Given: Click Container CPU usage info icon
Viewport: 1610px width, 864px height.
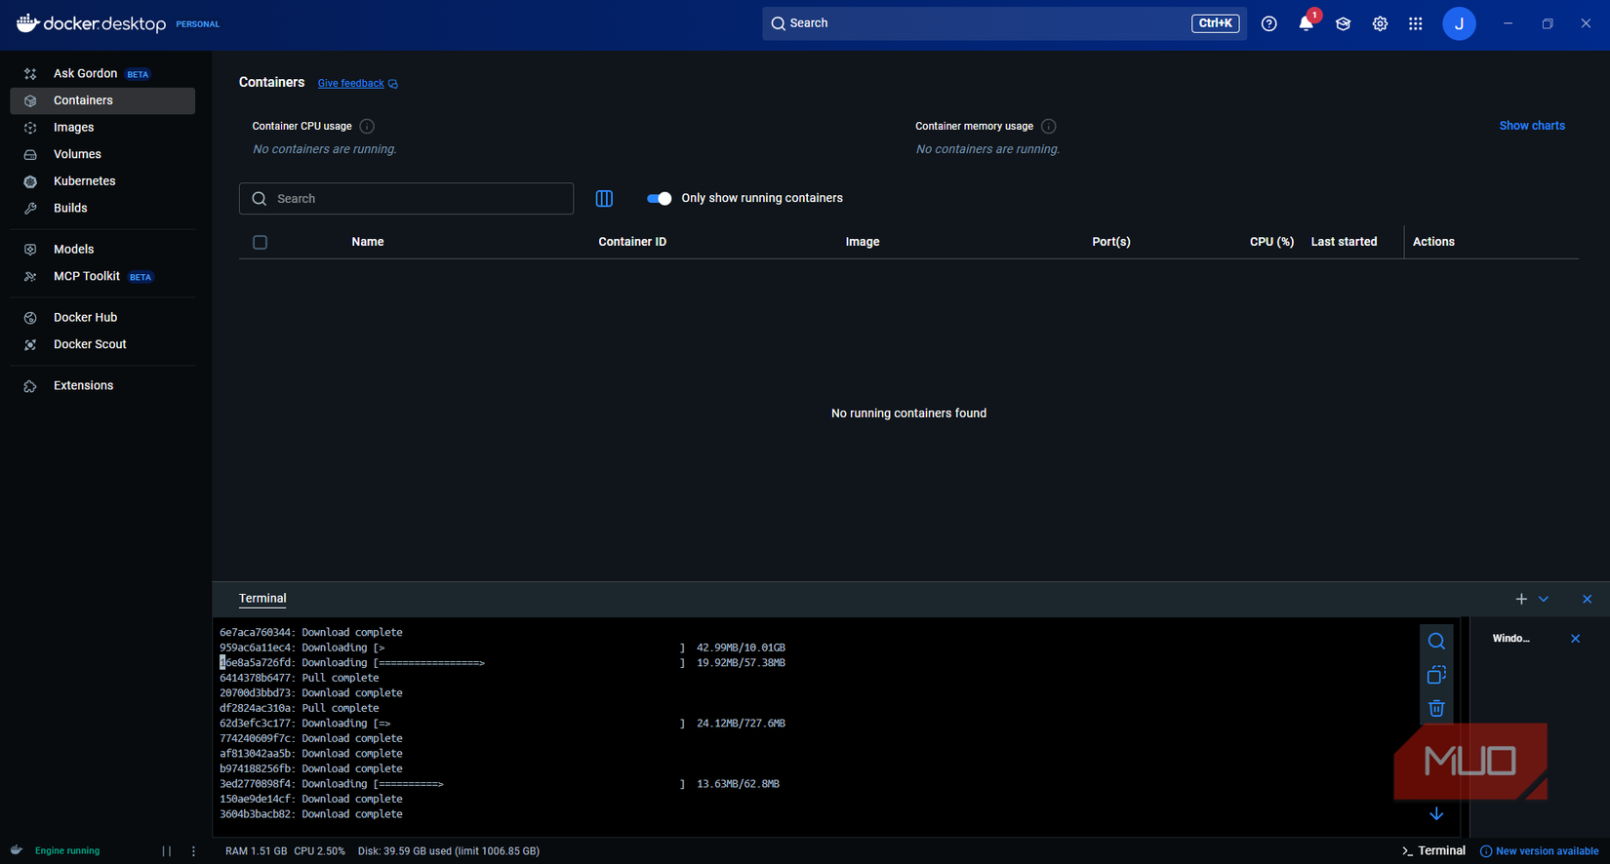Looking at the screenshot, I should pos(367,127).
